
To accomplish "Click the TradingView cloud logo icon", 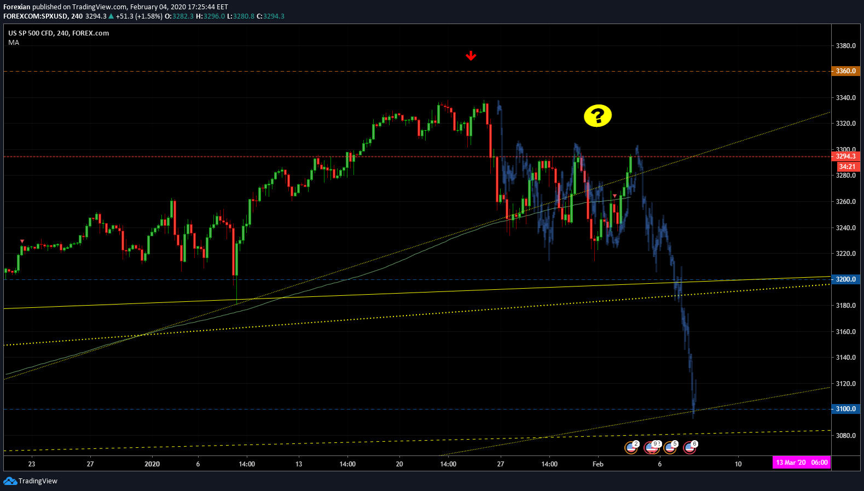I will (10, 481).
